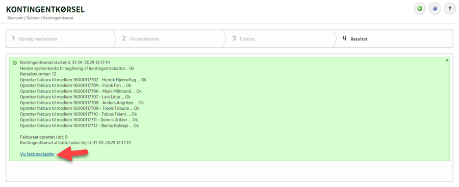Image resolution: width=459 pixels, height=187 pixels.
Task: Dismiss the green result message with the x
Action: (447, 60)
